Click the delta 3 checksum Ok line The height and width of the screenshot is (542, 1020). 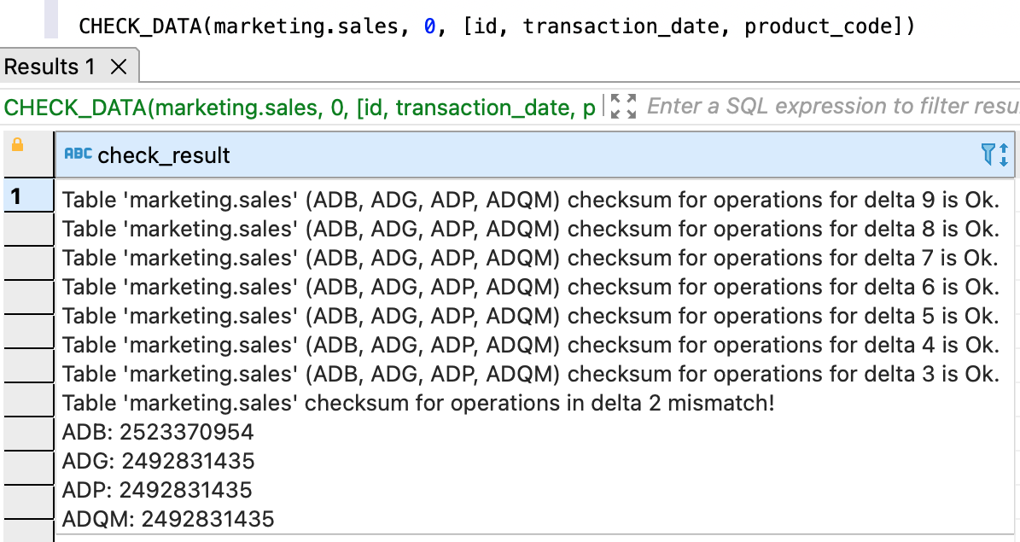pyautogui.click(x=530, y=374)
